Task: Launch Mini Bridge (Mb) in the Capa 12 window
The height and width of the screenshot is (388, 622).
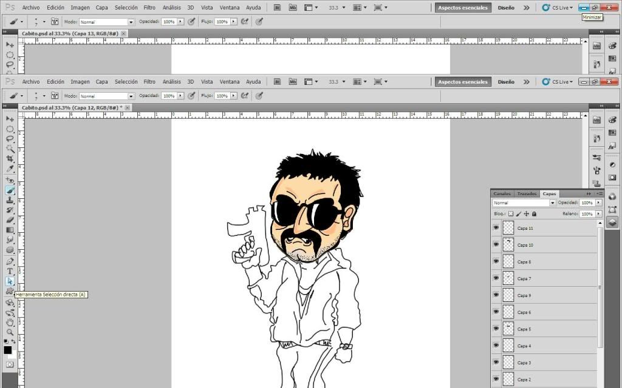Action: 293,82
